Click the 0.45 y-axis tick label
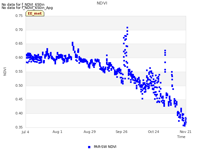This screenshot has height=153, width=205. (19, 99)
